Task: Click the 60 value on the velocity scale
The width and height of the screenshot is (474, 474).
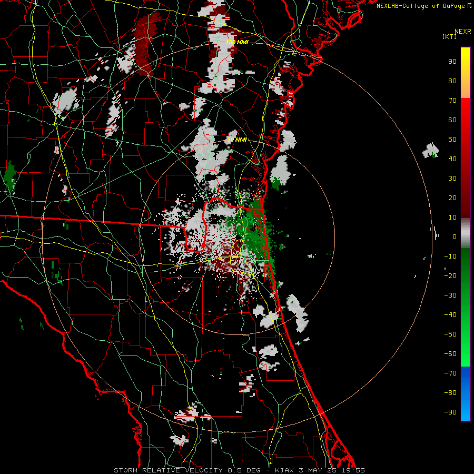Action: (x=452, y=120)
